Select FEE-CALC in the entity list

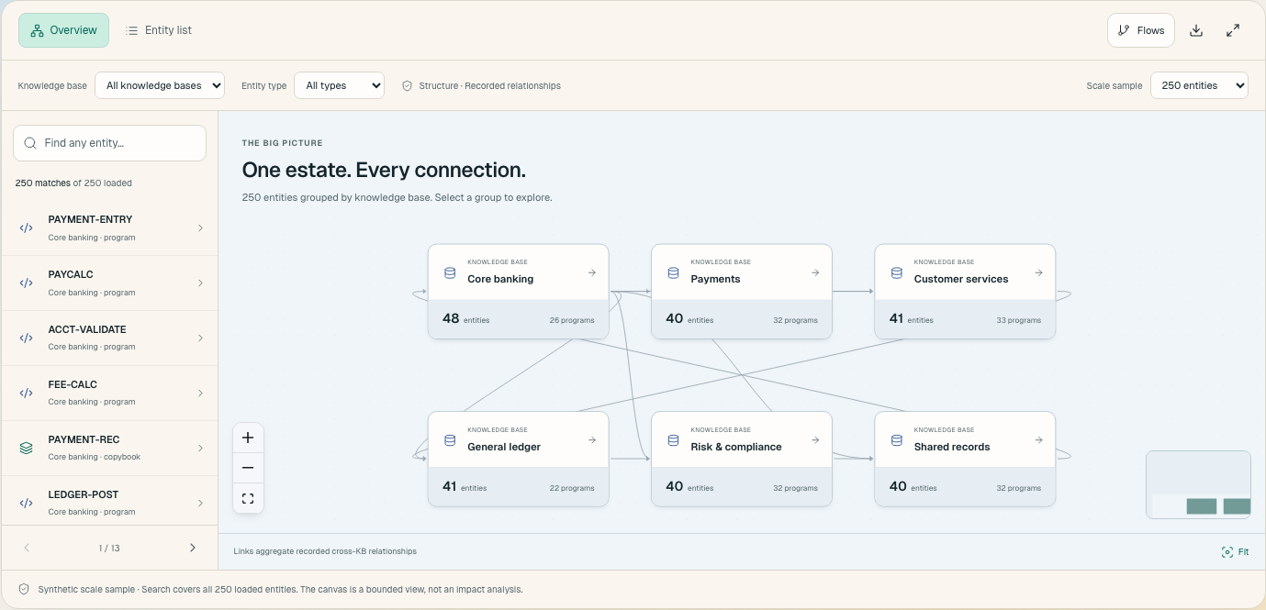pos(109,393)
